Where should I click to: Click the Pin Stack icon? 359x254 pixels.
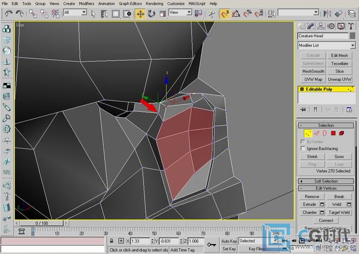[x=303, y=110]
